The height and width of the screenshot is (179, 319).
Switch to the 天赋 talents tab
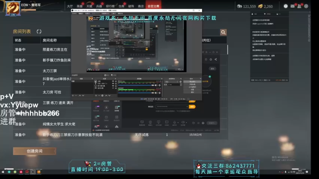pos(89,6)
